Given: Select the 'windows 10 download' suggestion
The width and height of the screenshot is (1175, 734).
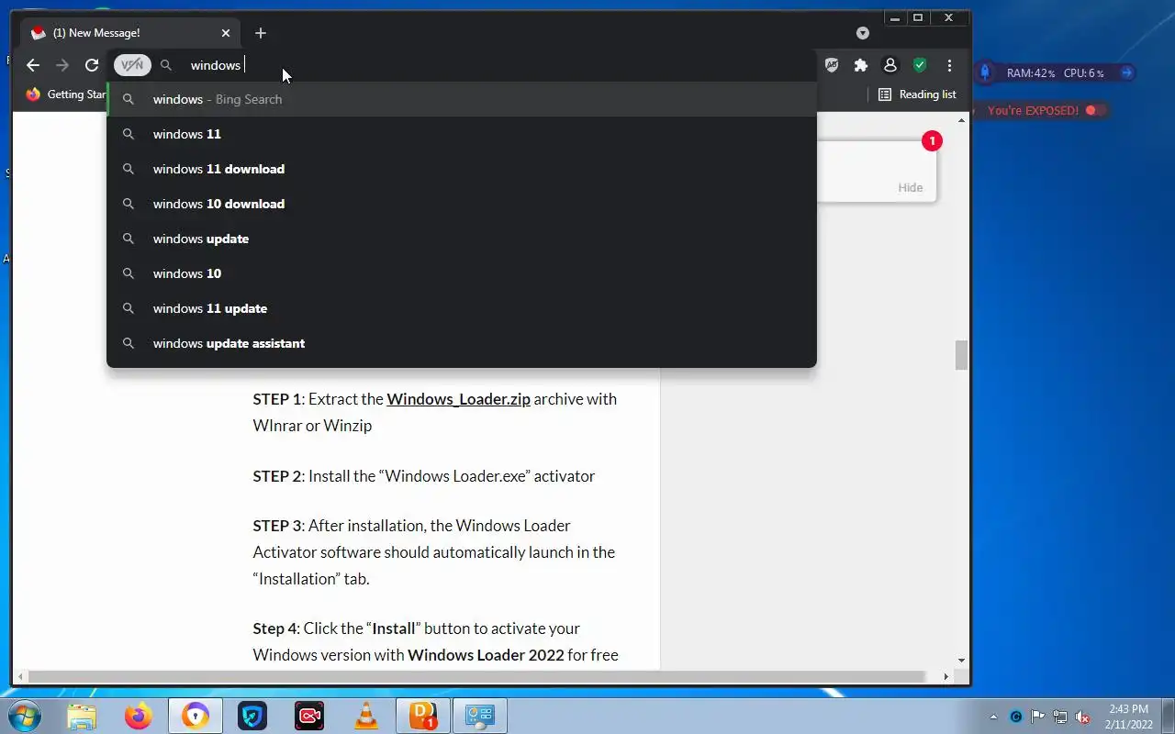Looking at the screenshot, I should point(462,204).
